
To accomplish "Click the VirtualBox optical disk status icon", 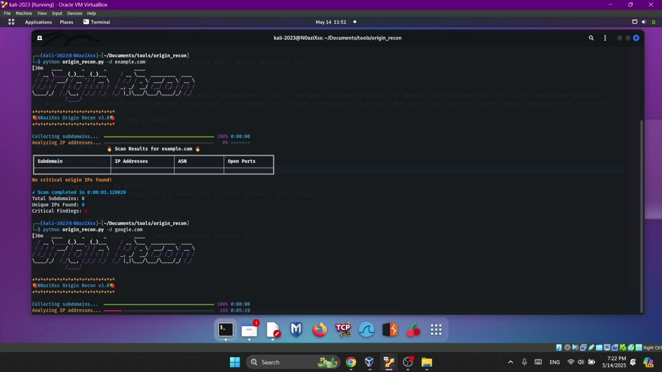I will [567, 348].
